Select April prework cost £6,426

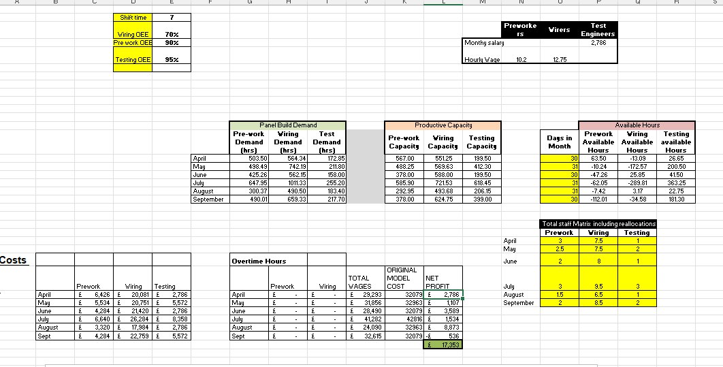pos(94,295)
